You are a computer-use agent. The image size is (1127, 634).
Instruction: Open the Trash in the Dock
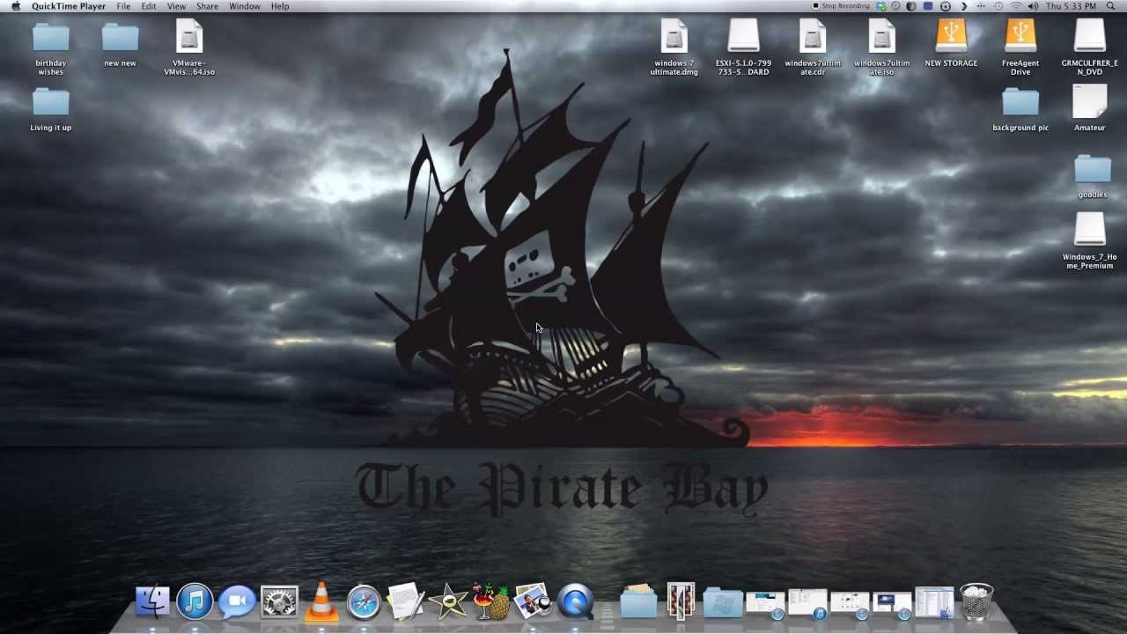coord(976,602)
